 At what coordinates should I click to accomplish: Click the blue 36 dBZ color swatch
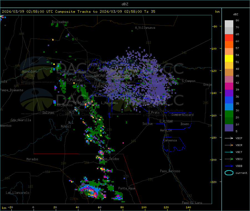coord(229,100)
